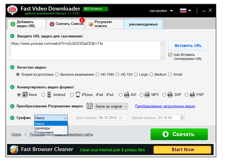
Task: Click the purple download arrow icon on tab
Action: point(52,24)
